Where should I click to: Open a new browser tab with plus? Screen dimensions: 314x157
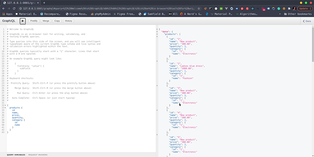click(x=44, y=3)
